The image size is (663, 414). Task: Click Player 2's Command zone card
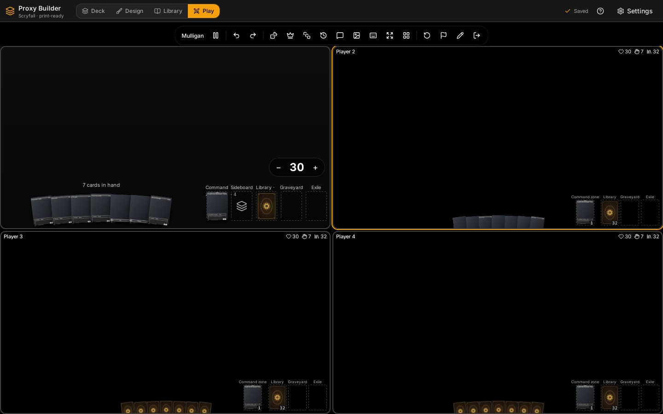pos(585,213)
